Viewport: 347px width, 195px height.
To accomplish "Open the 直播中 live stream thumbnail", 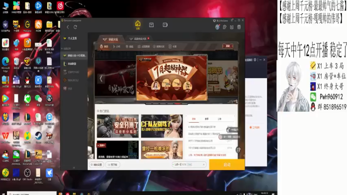I will tap(118, 149).
